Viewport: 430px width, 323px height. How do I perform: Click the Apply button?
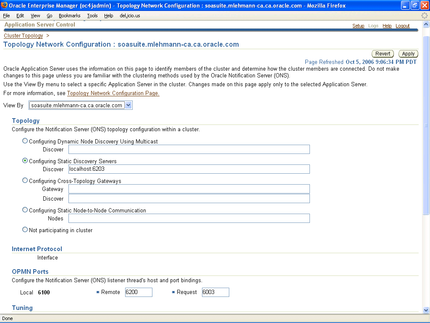408,54
